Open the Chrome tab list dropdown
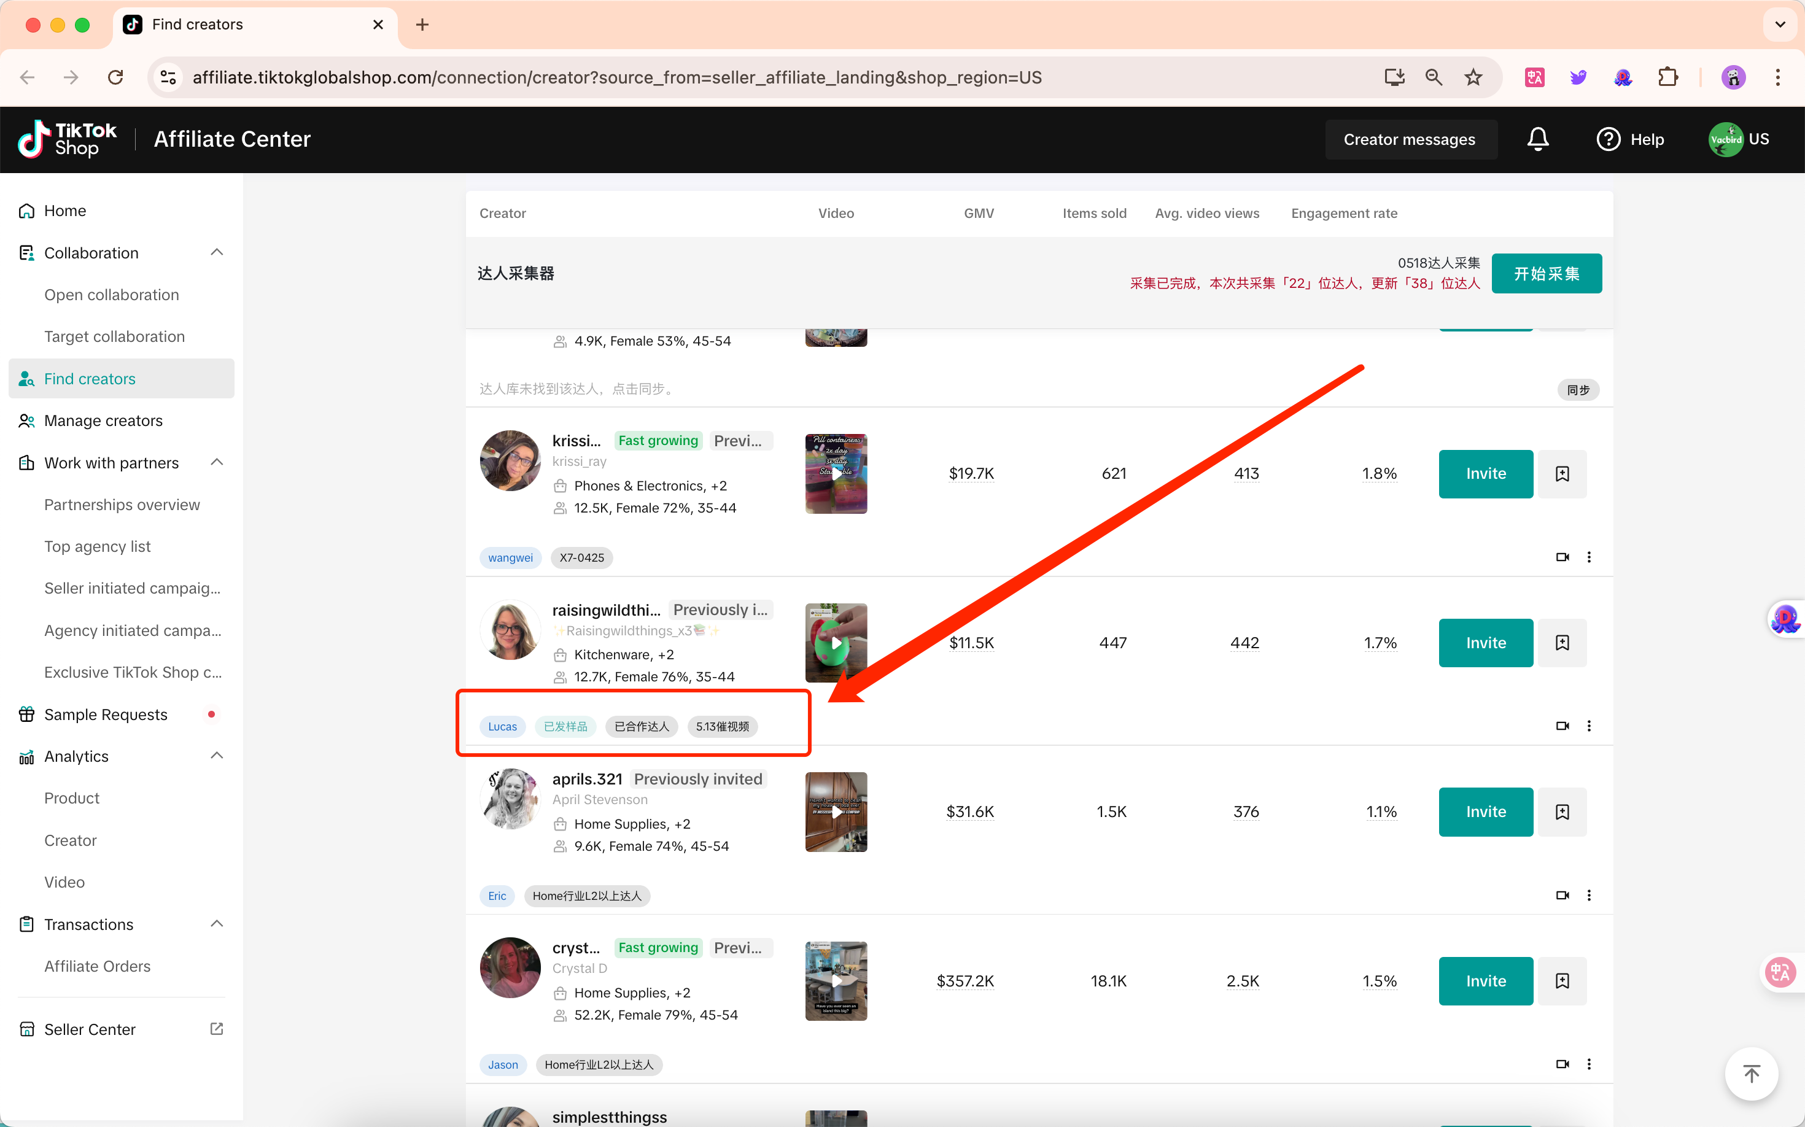 (1780, 25)
